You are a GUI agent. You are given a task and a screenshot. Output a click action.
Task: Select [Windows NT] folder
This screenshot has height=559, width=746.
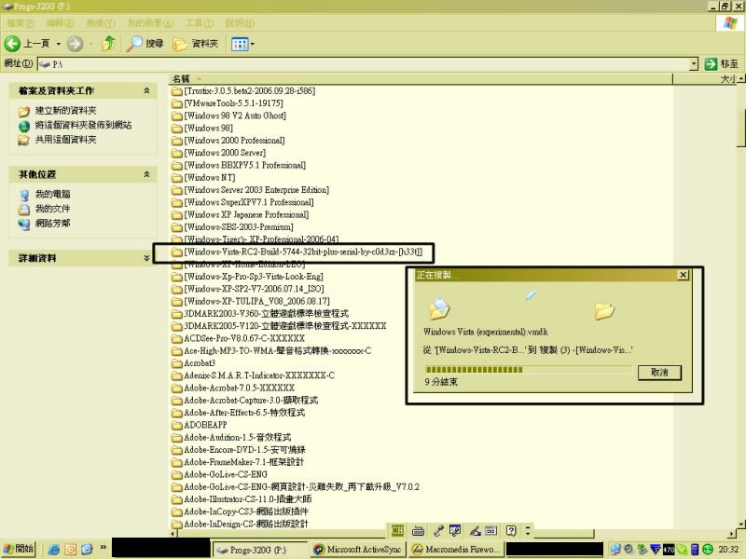203,178
